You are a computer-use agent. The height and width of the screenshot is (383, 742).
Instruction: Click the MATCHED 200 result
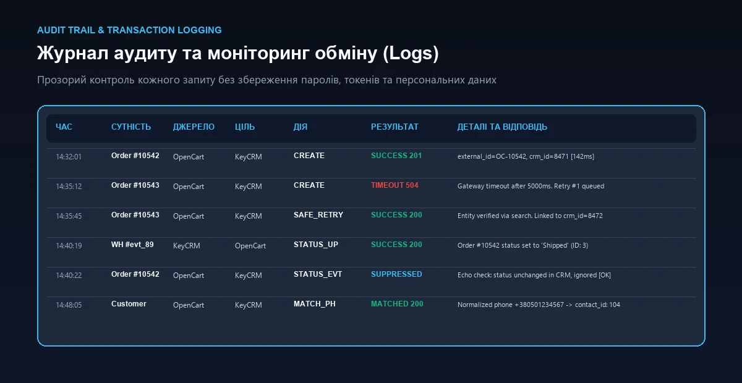[x=397, y=304]
